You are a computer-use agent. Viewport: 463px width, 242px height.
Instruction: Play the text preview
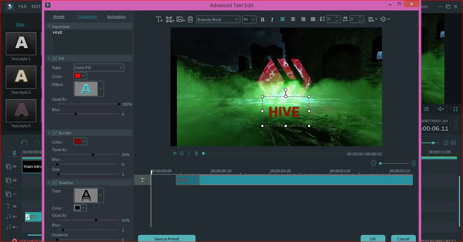(175, 154)
